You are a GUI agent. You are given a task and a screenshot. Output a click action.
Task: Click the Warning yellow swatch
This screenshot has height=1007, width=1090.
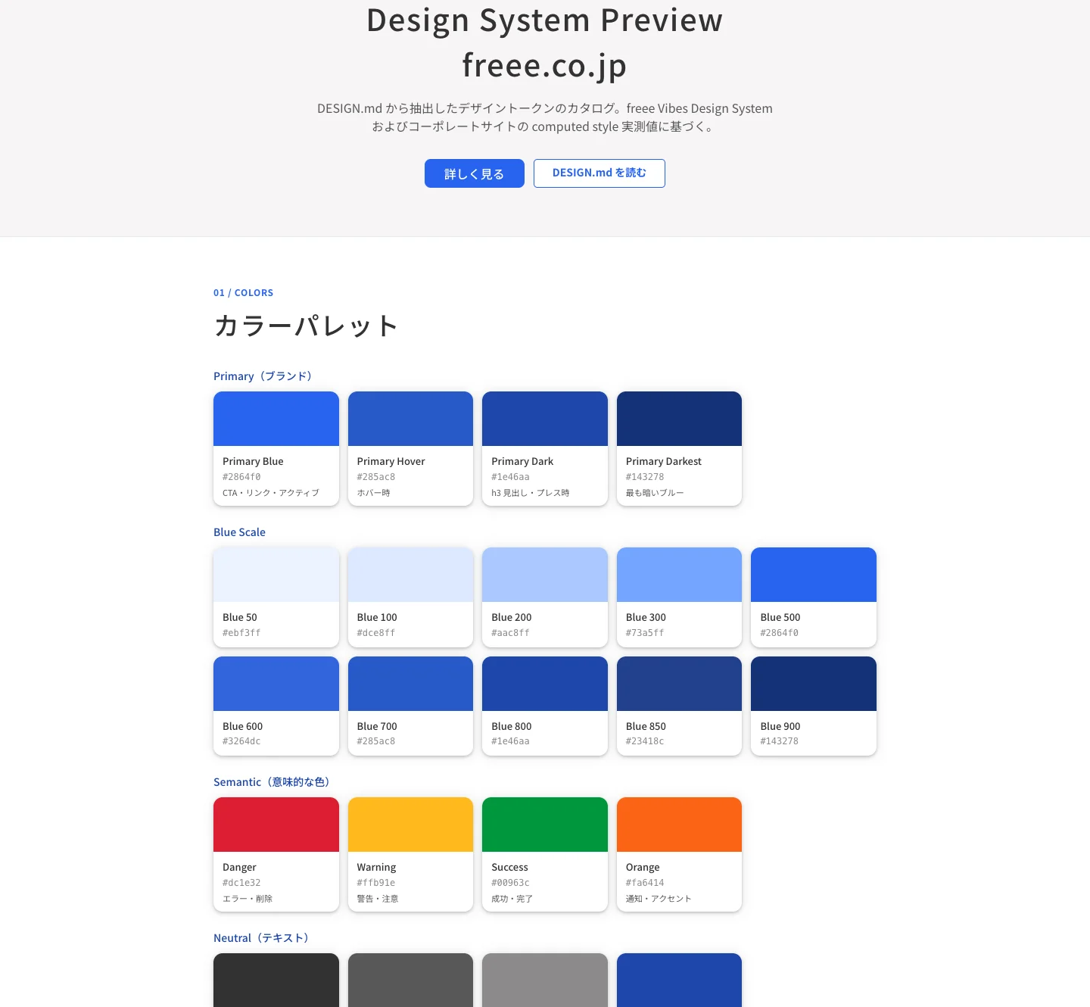pyautogui.click(x=410, y=854)
